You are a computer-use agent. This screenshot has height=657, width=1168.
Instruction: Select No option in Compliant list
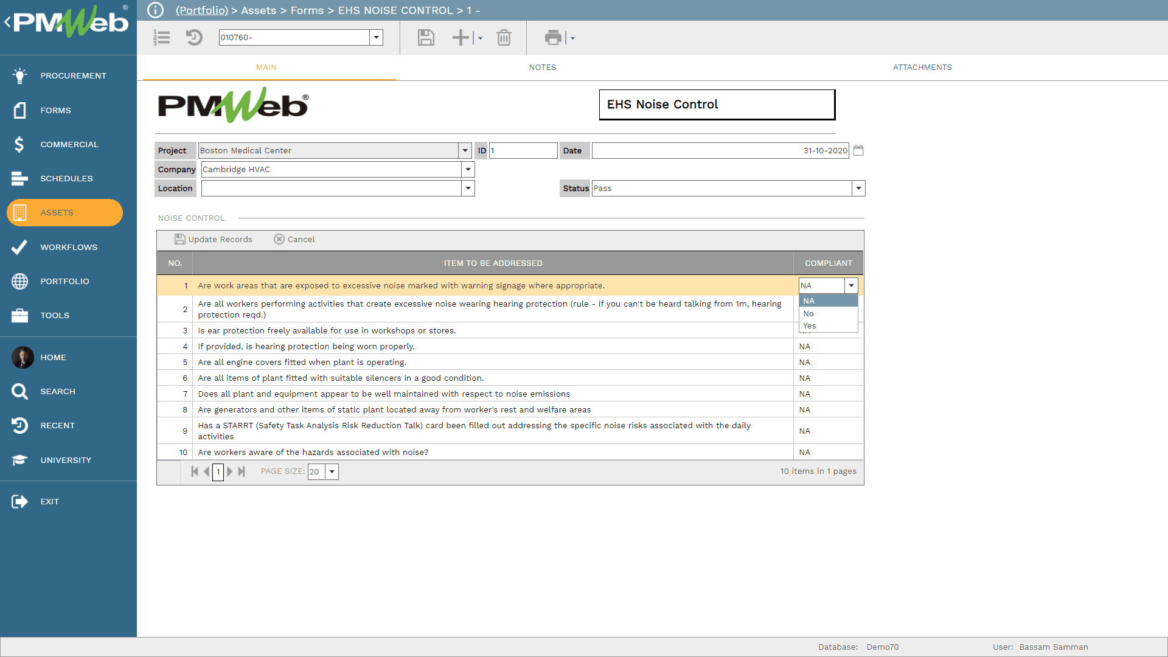[828, 313]
